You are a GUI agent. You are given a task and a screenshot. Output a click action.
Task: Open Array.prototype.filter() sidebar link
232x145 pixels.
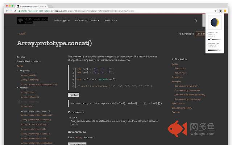click(x=36, y=134)
